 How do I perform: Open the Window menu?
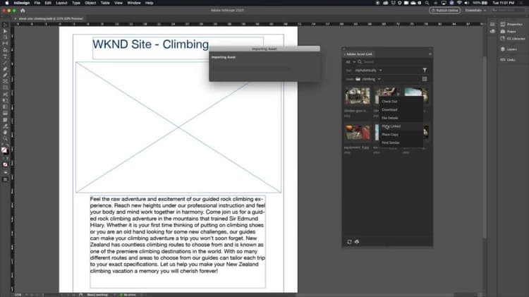(134, 3)
